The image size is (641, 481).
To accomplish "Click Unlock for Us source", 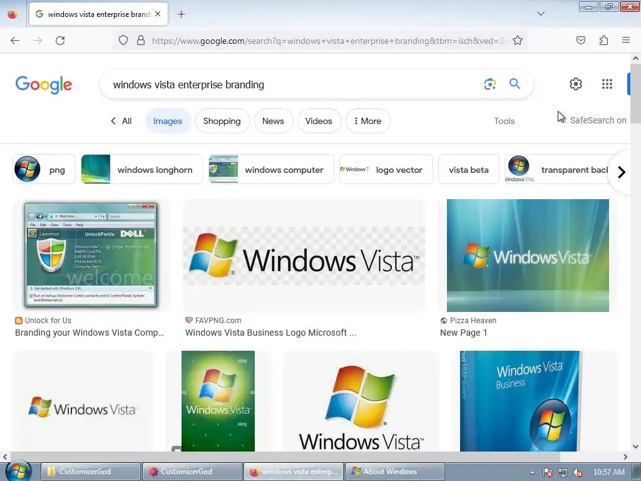I will (48, 320).
